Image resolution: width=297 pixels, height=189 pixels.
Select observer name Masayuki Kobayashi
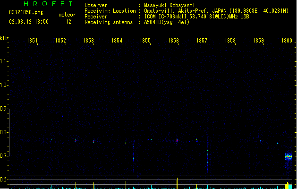170,5
